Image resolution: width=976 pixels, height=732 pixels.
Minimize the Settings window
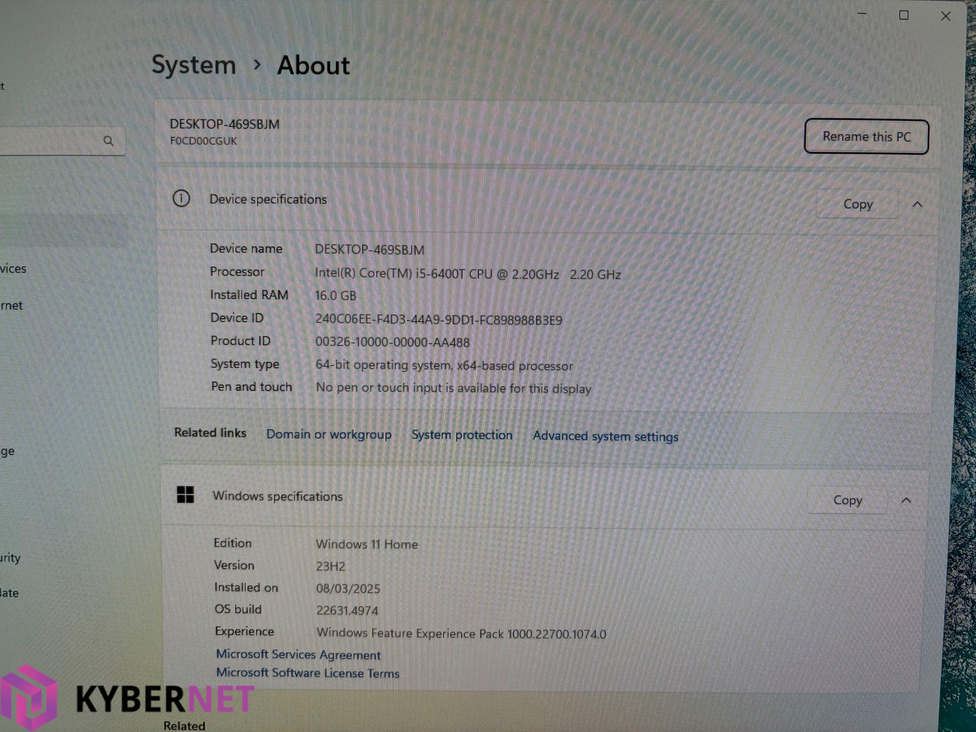pyautogui.click(x=862, y=14)
